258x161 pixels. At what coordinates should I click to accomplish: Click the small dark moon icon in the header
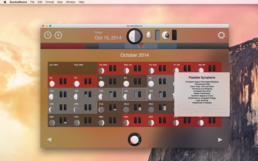point(165,35)
